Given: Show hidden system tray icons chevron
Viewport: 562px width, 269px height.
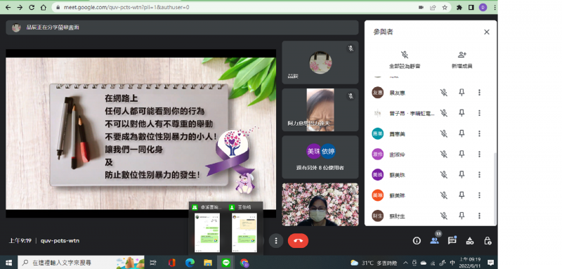Looking at the screenshot, I should 406,263.
